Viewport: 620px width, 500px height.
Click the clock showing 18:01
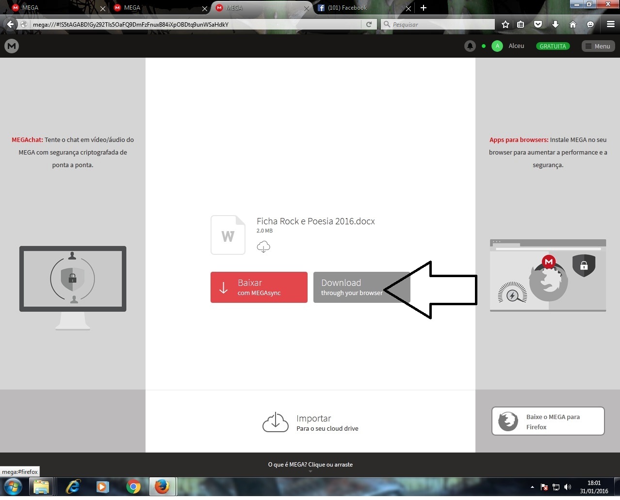594,483
